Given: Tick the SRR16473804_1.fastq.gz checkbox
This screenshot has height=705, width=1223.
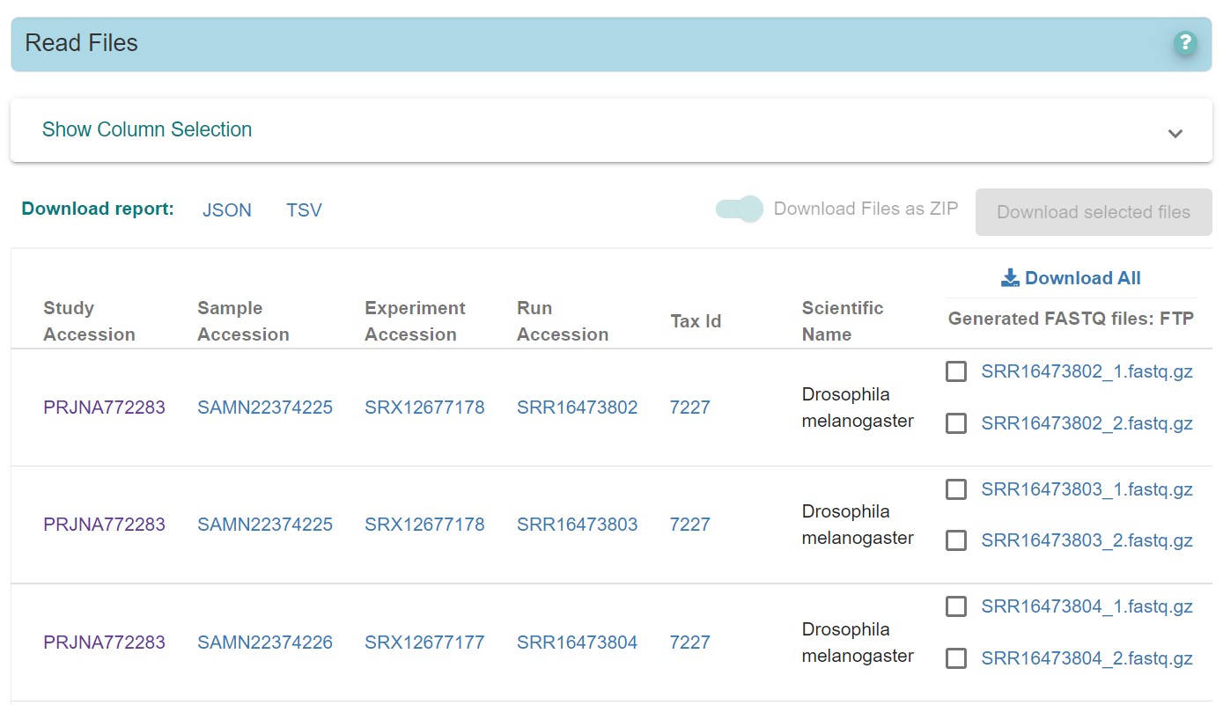Looking at the screenshot, I should pyautogui.click(x=956, y=606).
